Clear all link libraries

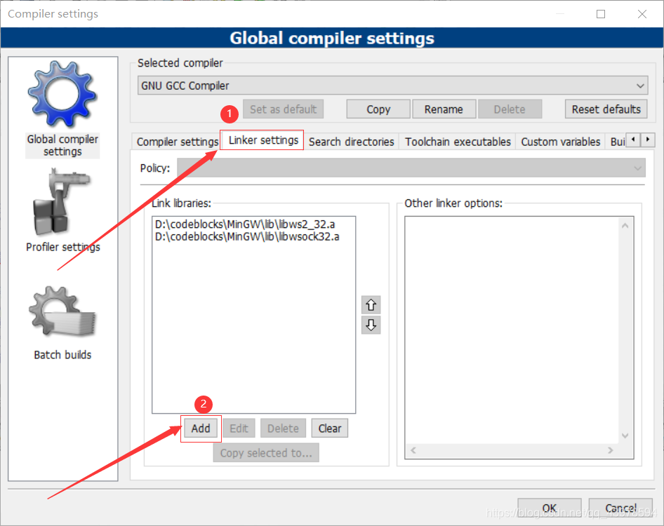coord(330,429)
